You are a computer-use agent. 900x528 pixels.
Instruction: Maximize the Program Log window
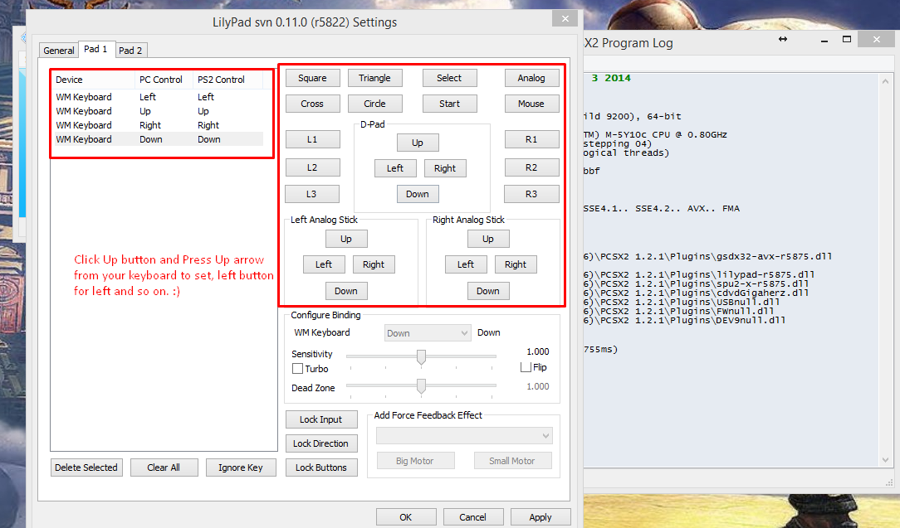(x=847, y=39)
